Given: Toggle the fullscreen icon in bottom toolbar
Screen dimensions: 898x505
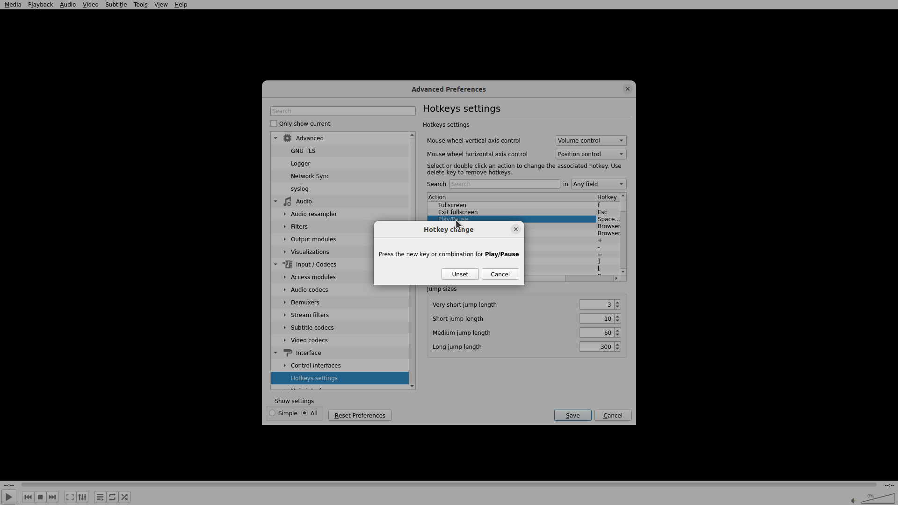Looking at the screenshot, I should pos(70,497).
